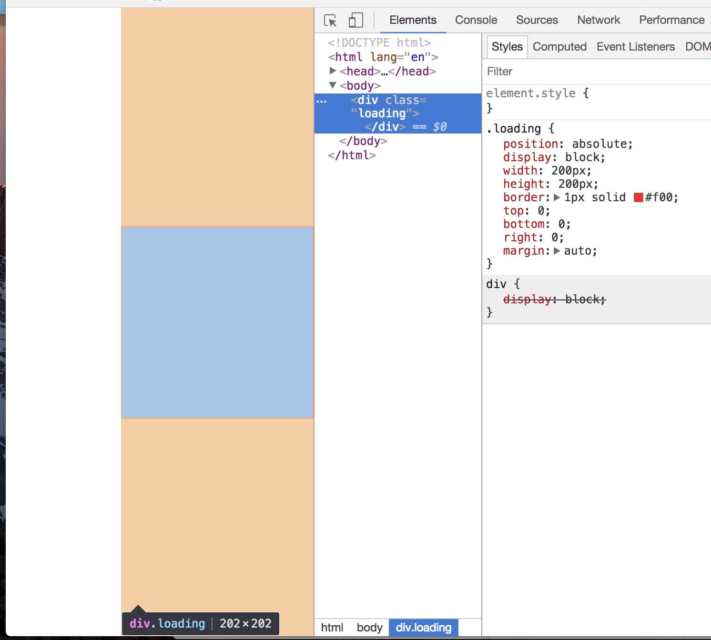711x640 pixels.
Task: Click the top: 0 declaration
Action: 527,211
